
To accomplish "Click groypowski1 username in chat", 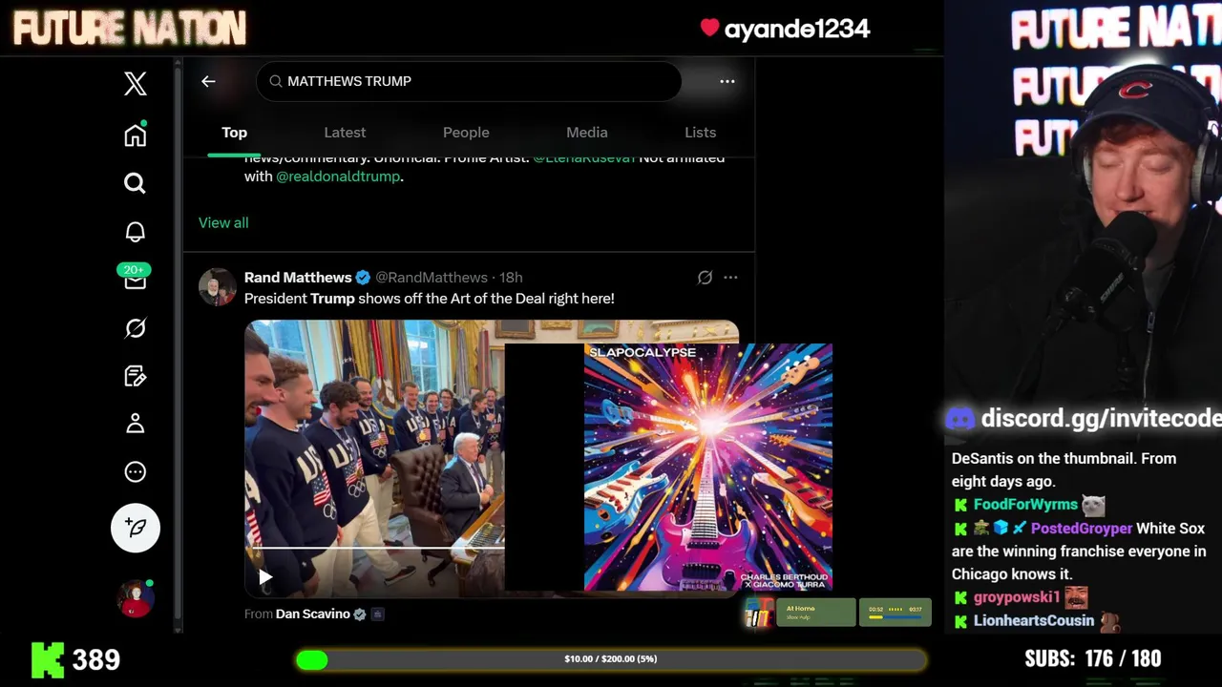I will 1017,597.
